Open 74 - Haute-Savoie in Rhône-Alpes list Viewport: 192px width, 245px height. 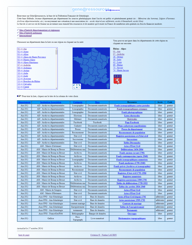[x=121, y=70]
